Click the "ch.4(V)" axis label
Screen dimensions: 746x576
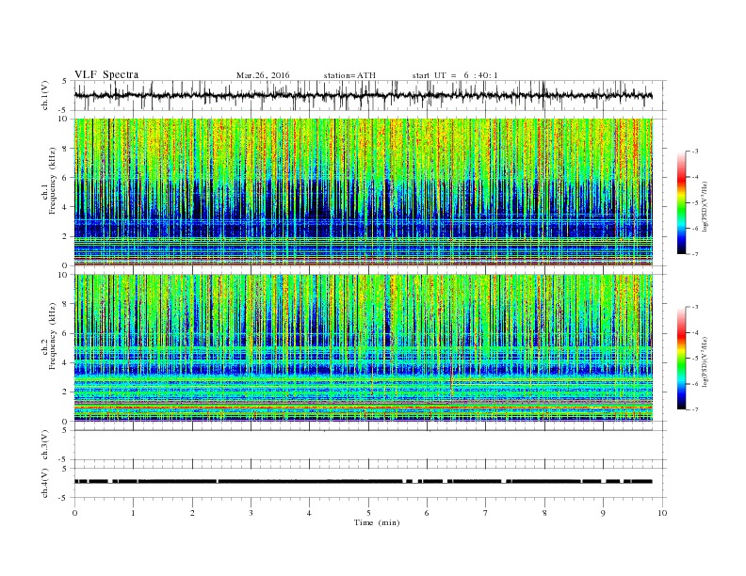(45, 483)
